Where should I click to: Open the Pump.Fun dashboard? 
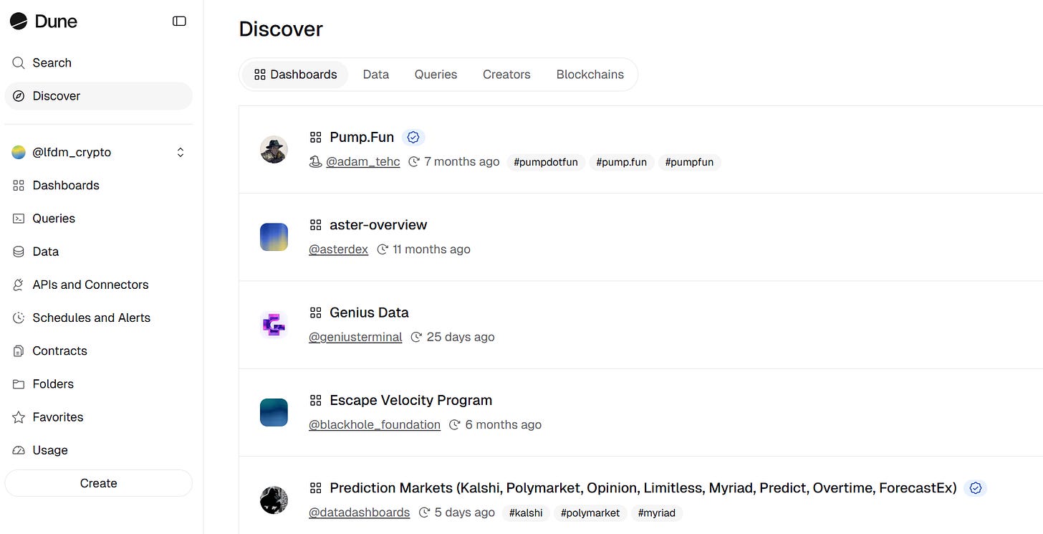[362, 137]
